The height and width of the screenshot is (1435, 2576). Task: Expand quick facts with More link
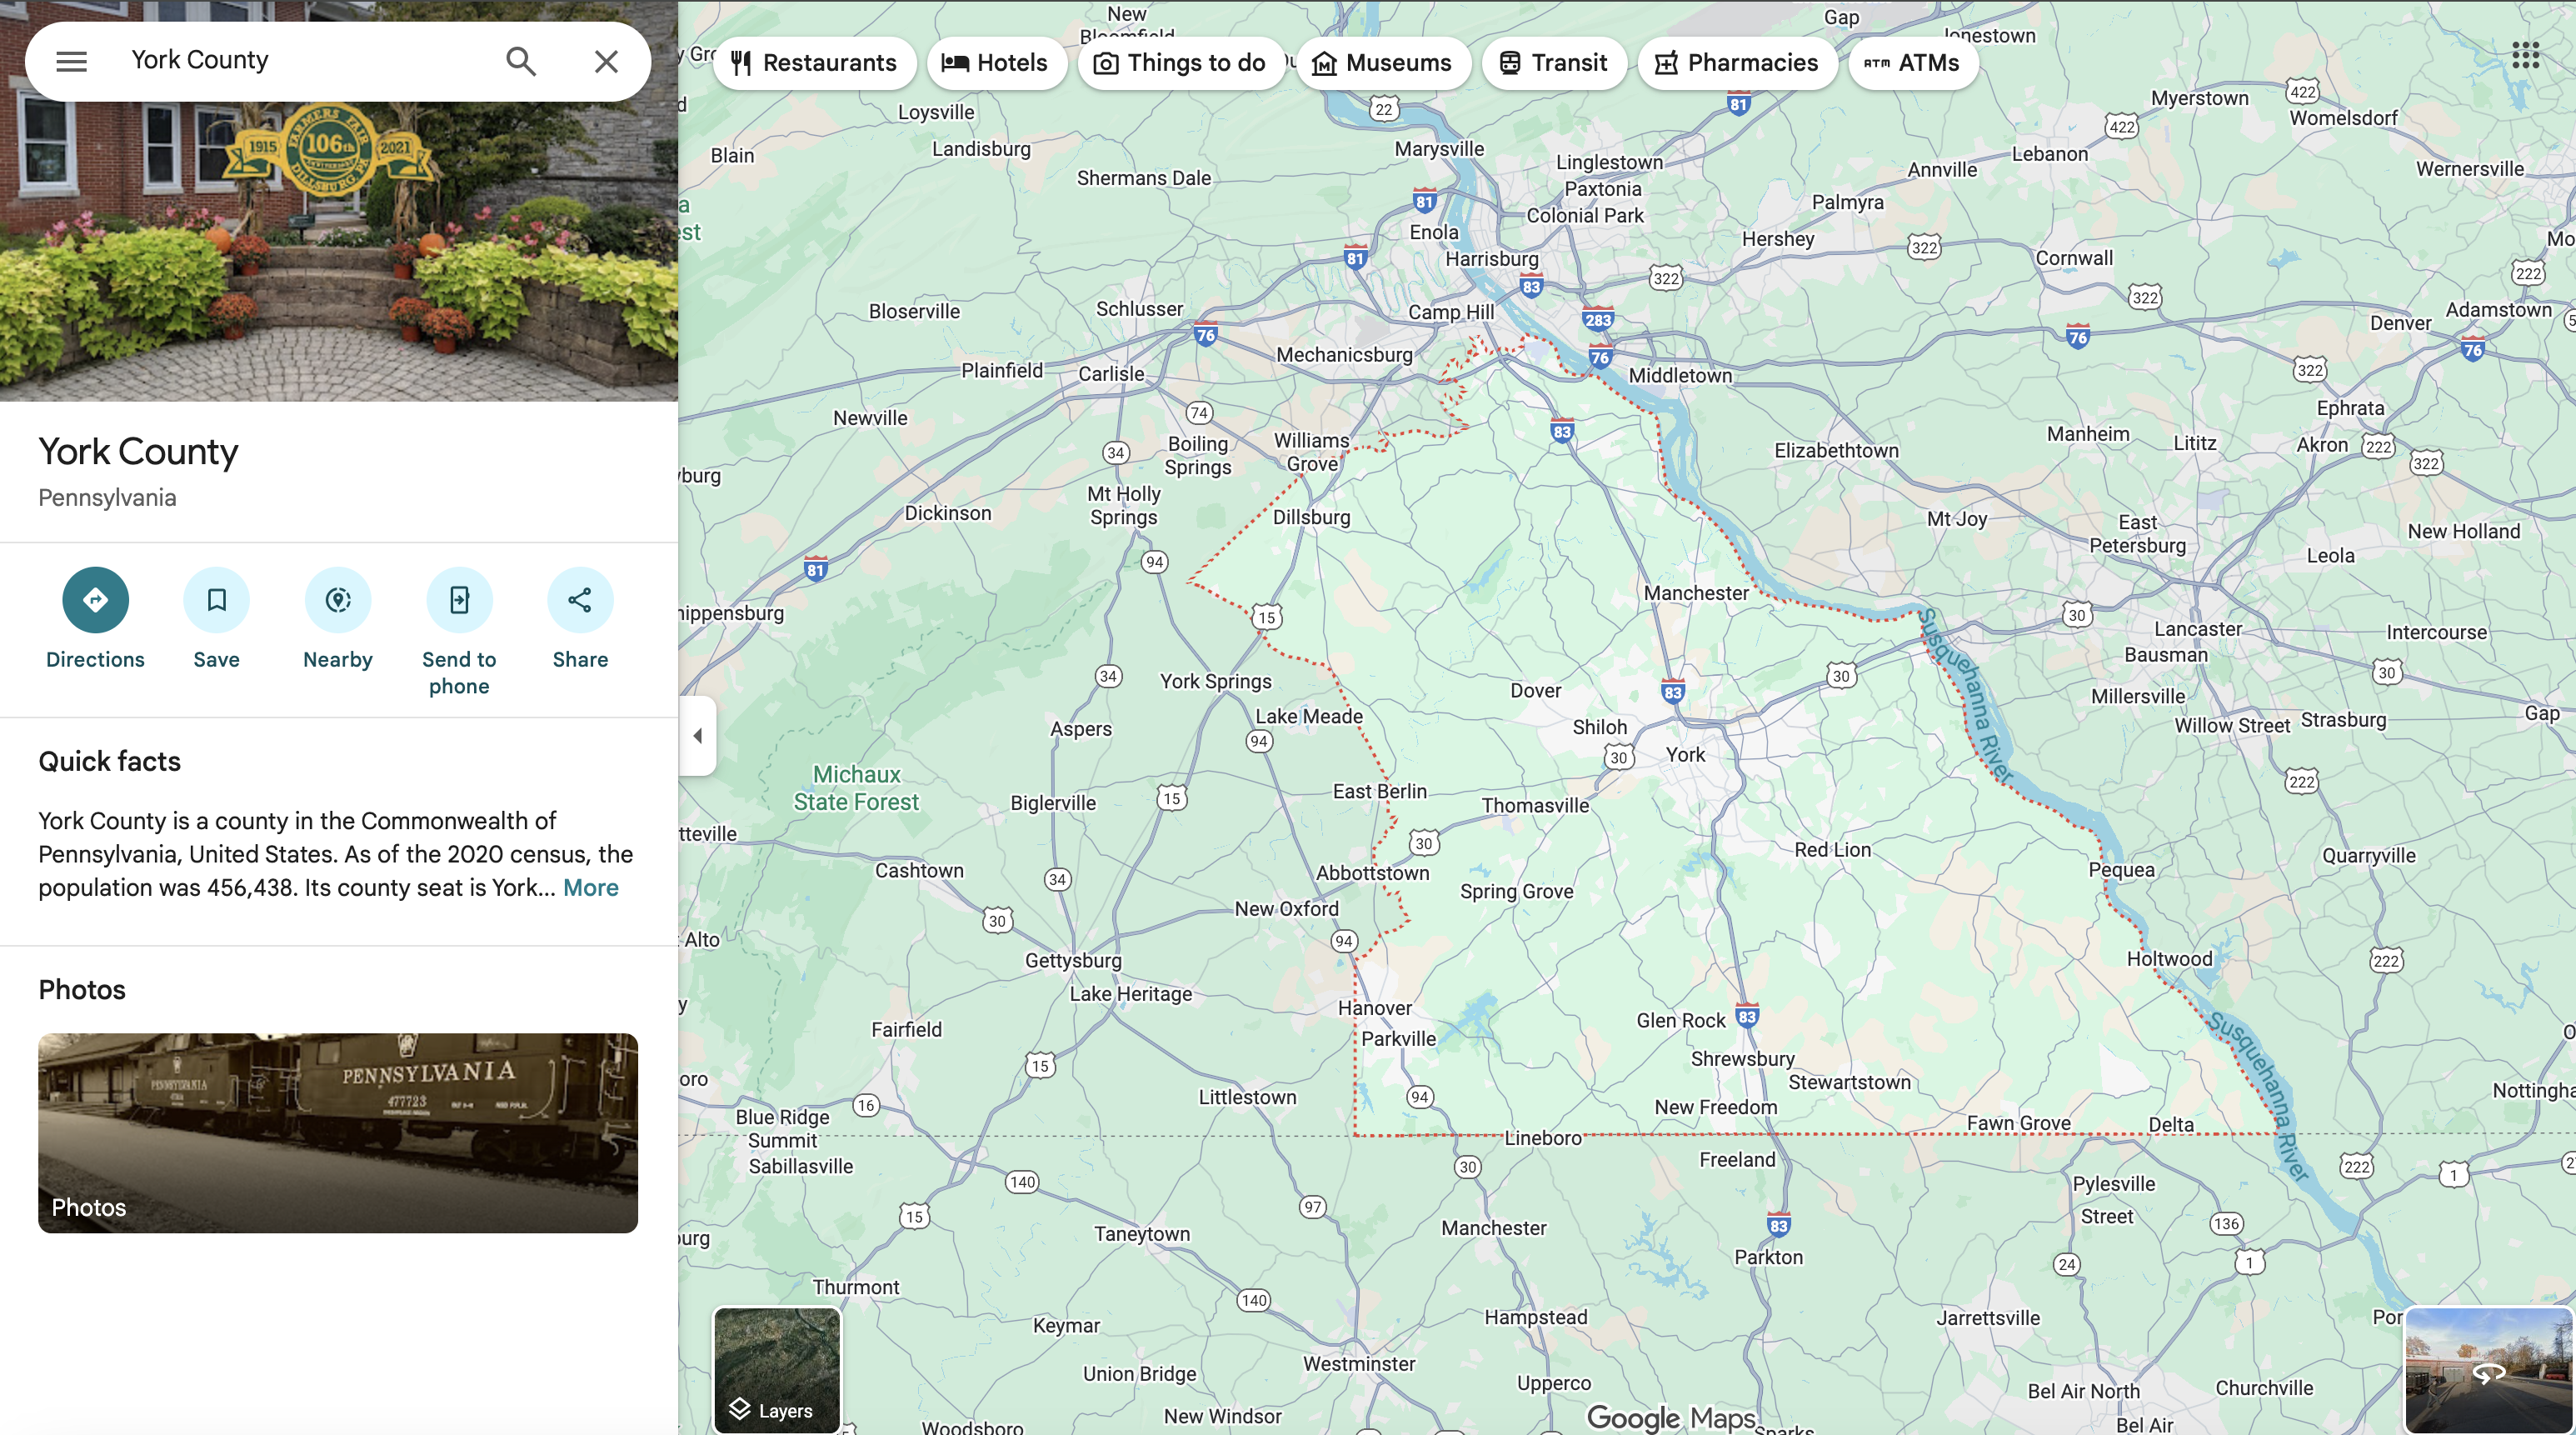pos(590,888)
